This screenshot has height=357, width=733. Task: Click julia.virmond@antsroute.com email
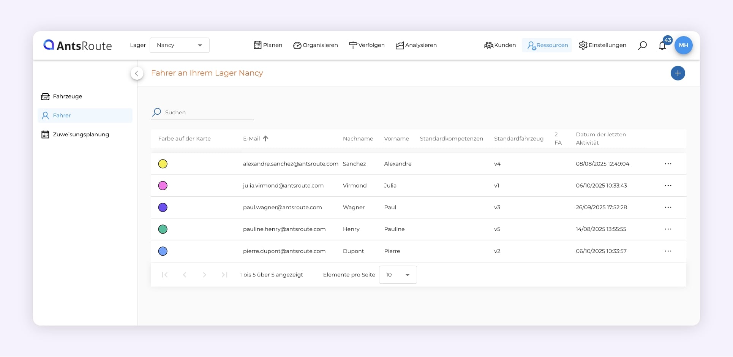tap(283, 186)
